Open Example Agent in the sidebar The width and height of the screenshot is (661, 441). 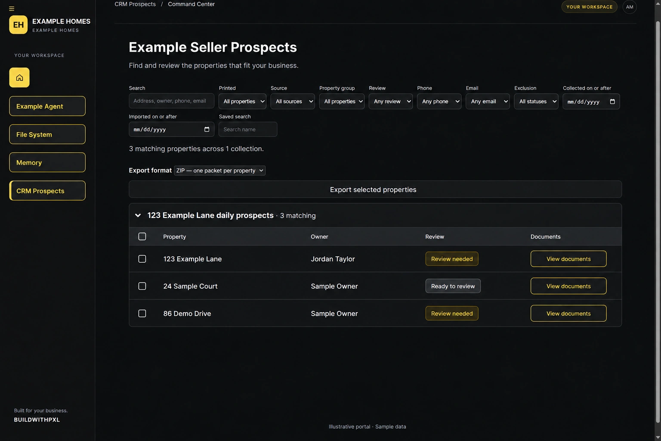tap(47, 106)
